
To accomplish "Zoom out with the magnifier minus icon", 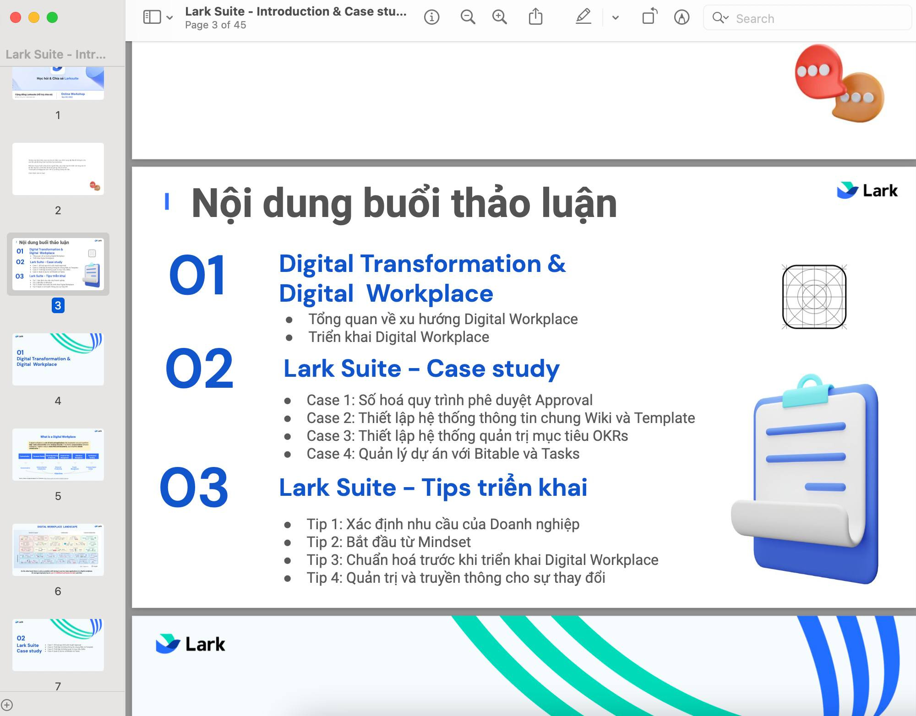I will point(468,17).
